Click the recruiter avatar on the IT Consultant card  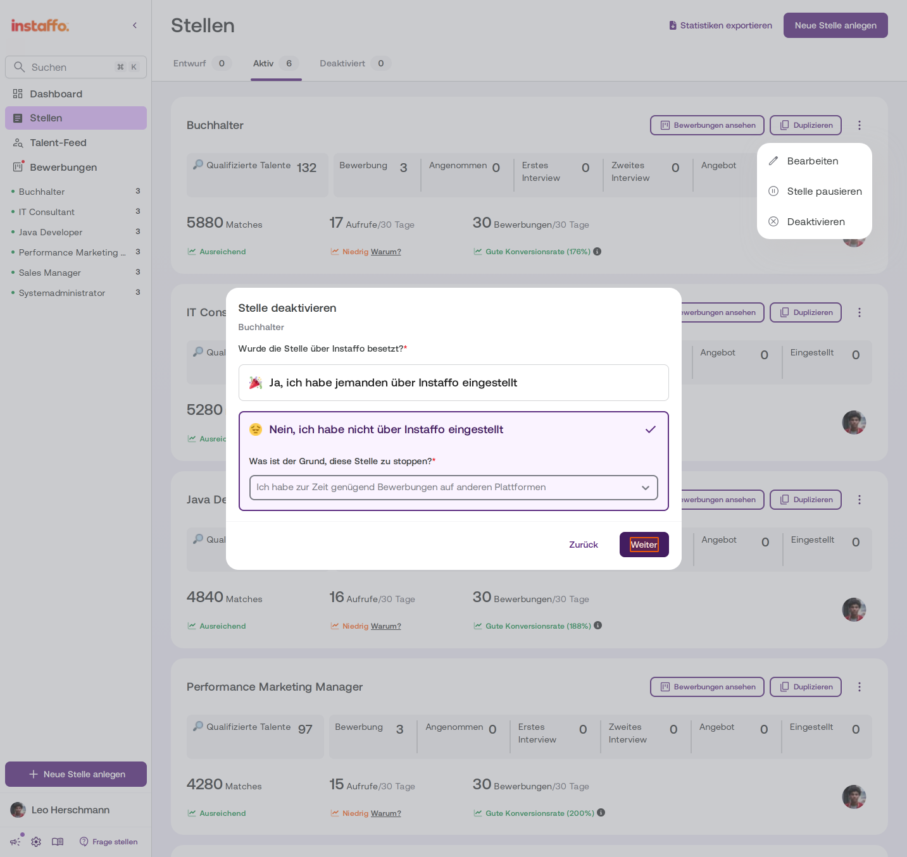pyautogui.click(x=854, y=422)
